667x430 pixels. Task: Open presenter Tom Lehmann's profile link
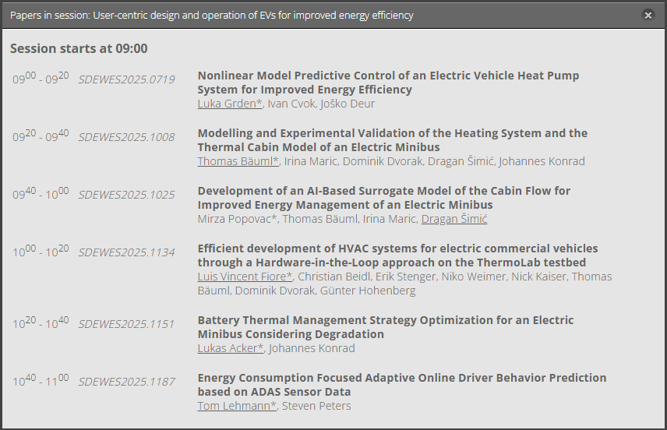[x=236, y=406]
